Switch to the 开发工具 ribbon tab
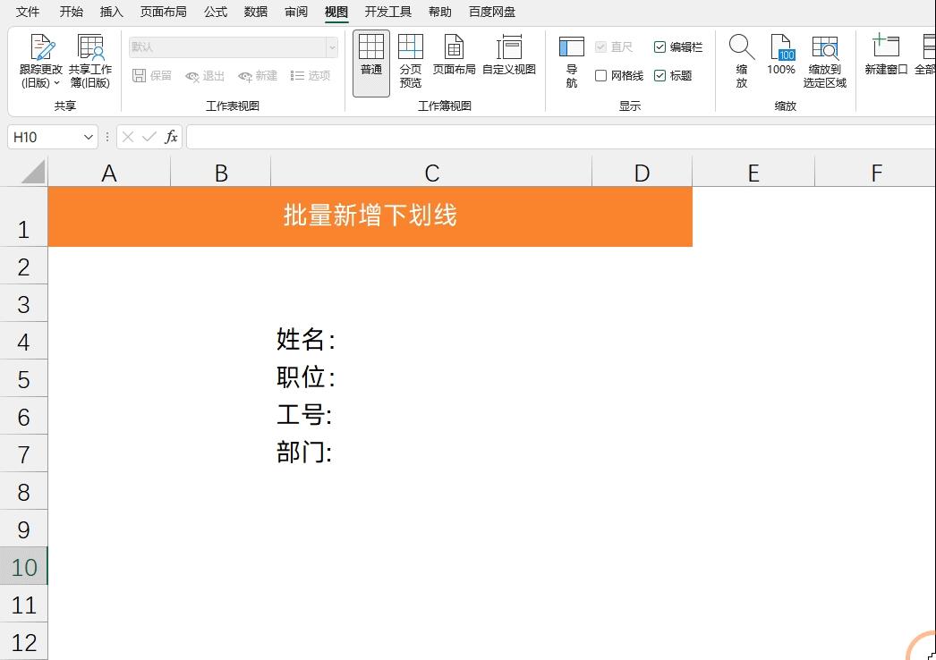This screenshot has height=660, width=936. click(387, 12)
